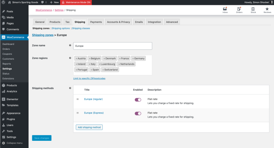Open Limit to specific ZIP/postcodes link
Screen dimensions: 274x148
coord(89,78)
